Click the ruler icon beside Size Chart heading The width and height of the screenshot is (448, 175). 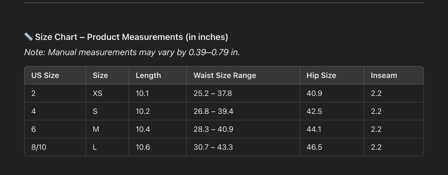pyautogui.click(x=29, y=37)
